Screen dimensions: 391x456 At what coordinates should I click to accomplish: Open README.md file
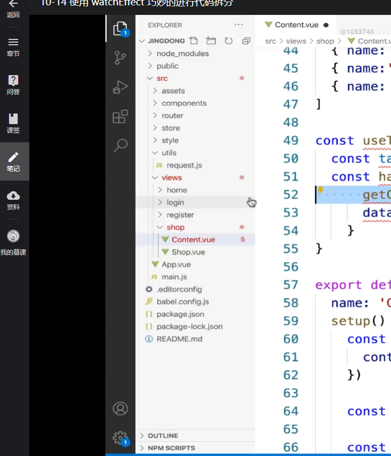180,339
